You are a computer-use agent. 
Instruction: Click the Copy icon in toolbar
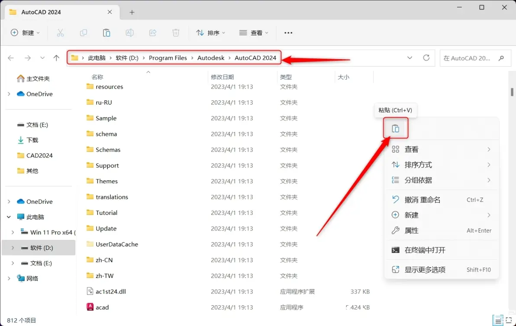tap(83, 33)
